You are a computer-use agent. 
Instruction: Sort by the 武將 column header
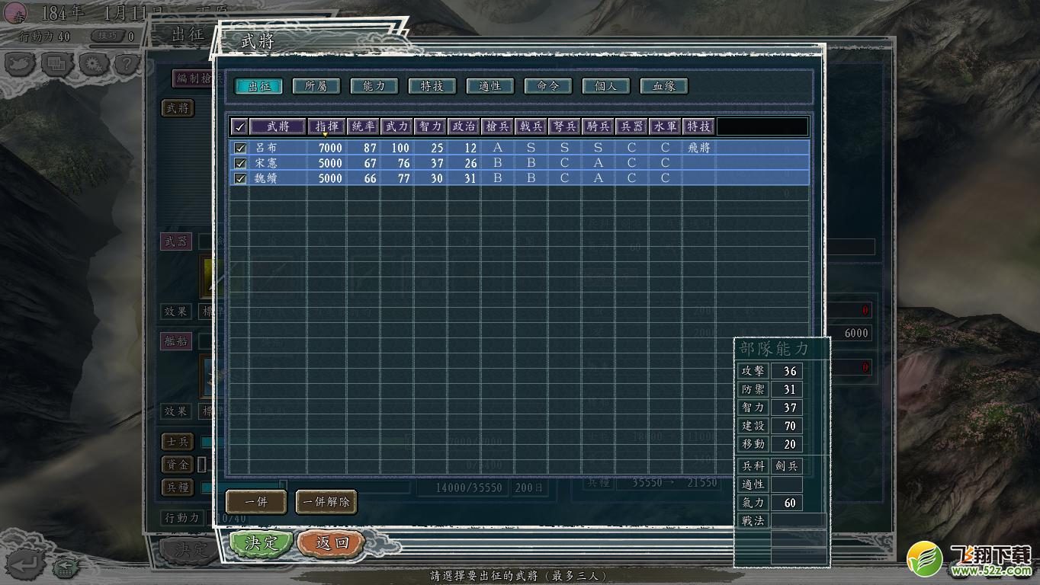[278, 126]
